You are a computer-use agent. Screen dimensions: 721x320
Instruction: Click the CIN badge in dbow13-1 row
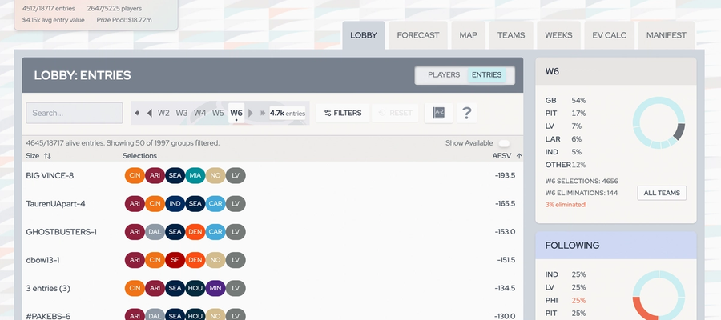[x=155, y=260]
